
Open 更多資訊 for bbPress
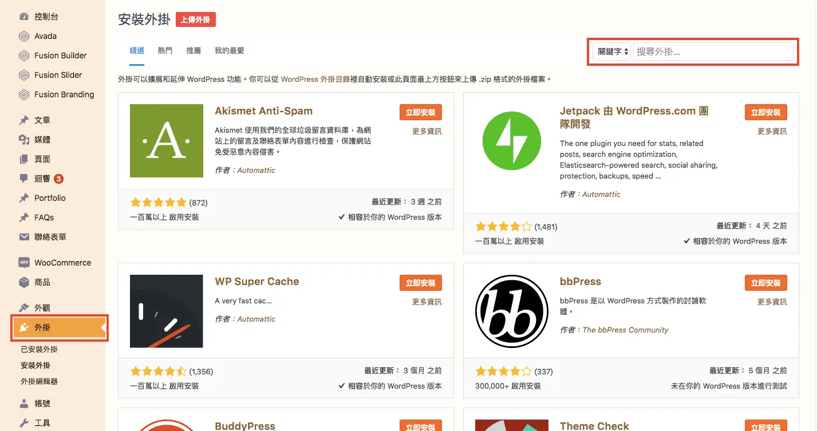point(772,302)
